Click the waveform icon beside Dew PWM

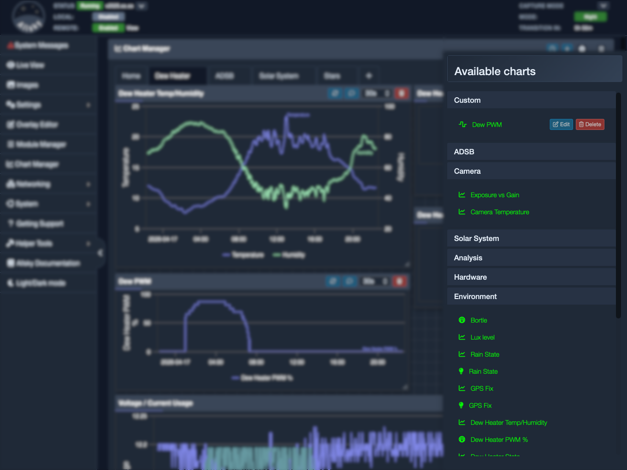(462, 124)
